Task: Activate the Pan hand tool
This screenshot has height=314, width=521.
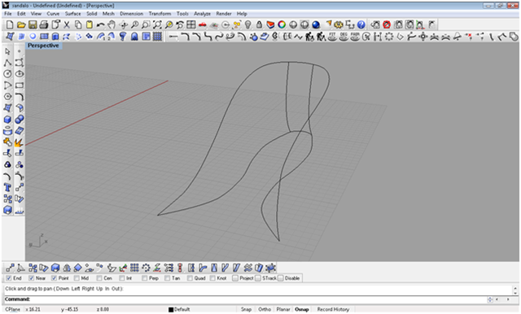Action: click(x=112, y=25)
